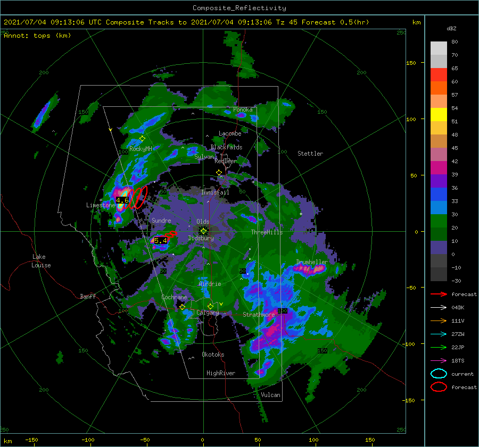This screenshot has height=447, width=479.
Task: Pick the bright green 30-20 dBZ swatch
Action: tap(439, 221)
